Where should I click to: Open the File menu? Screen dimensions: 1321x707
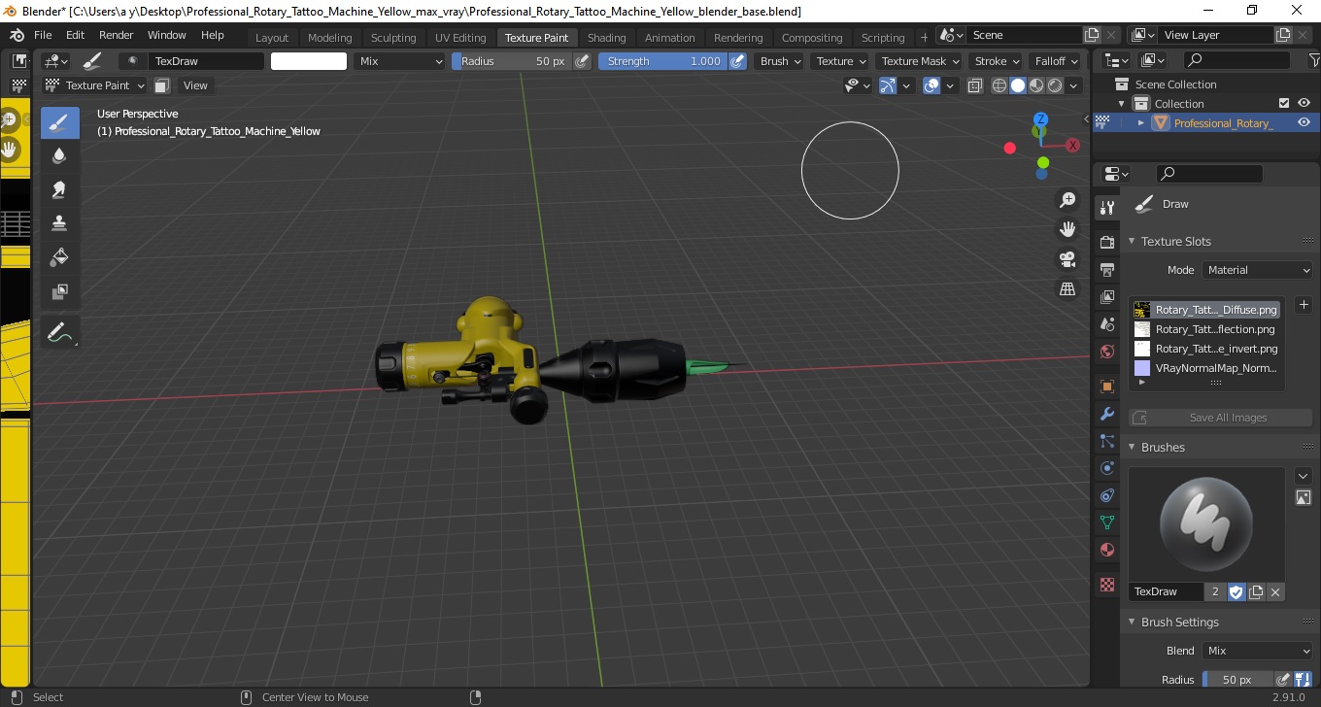43,35
